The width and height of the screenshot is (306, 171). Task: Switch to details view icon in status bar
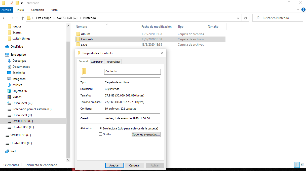pos(297,165)
